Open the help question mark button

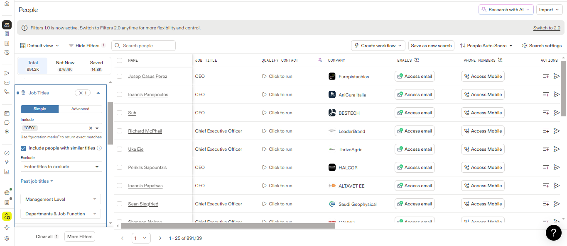(553, 233)
